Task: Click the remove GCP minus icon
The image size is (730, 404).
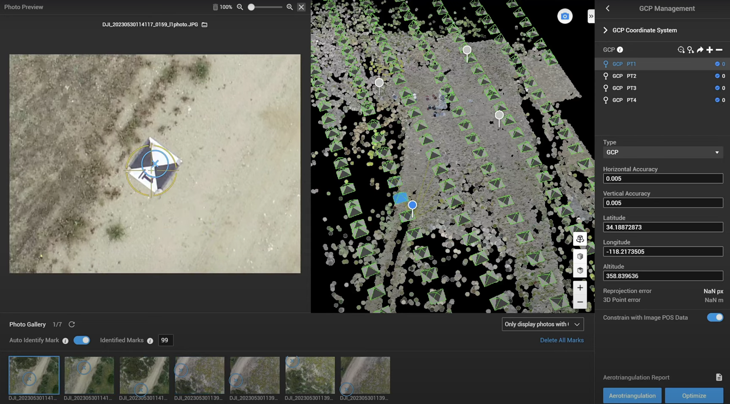Action: 719,50
